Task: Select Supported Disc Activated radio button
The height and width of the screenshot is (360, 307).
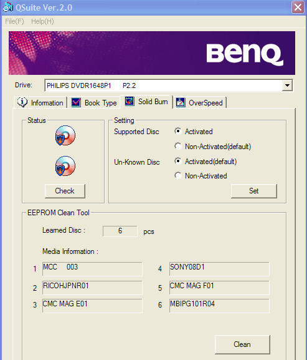Action: pos(177,131)
